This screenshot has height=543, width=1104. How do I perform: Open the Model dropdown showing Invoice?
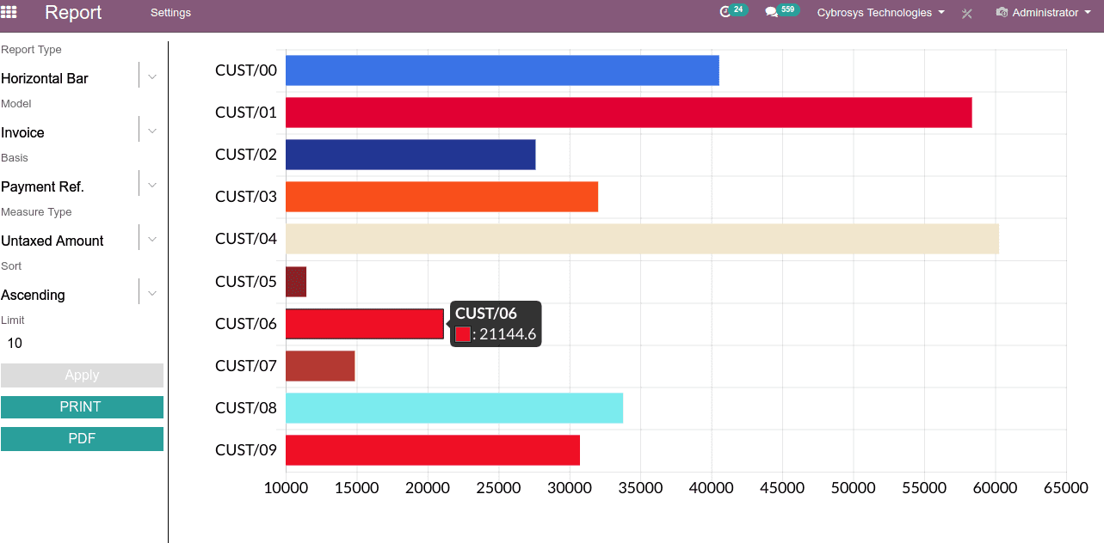pos(151,131)
